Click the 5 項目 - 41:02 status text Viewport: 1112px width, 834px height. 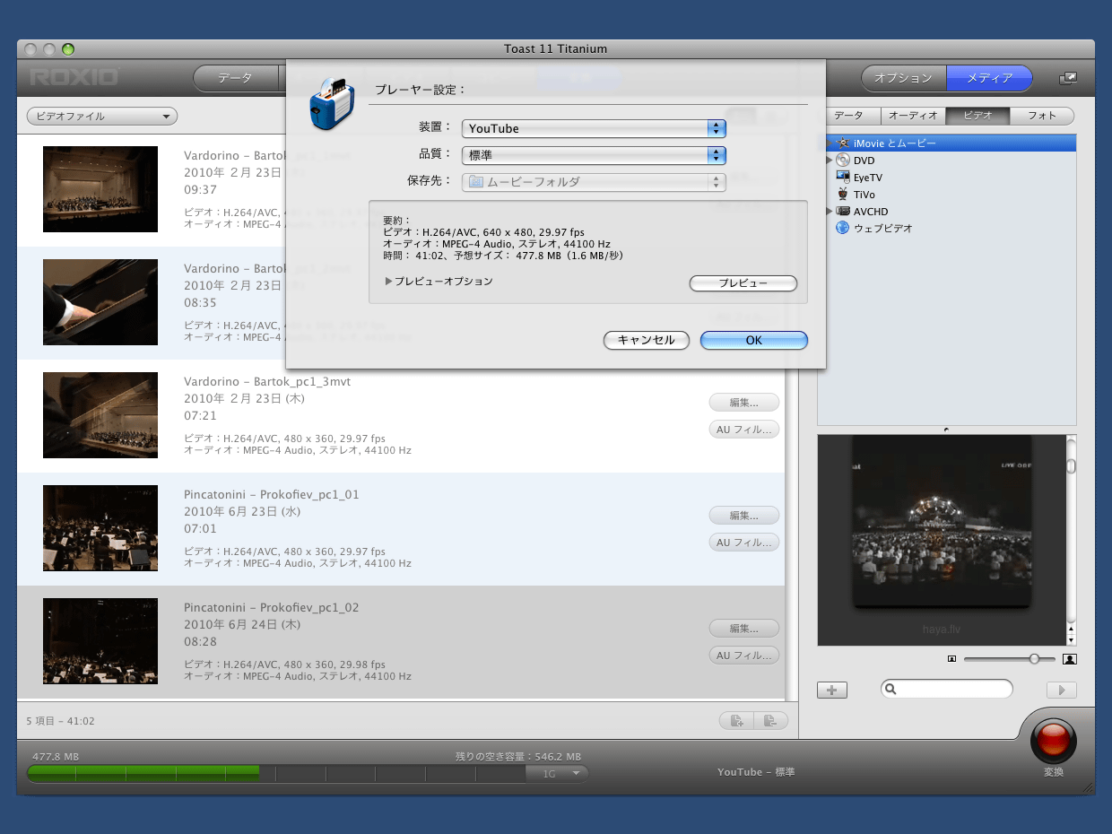click(x=61, y=721)
